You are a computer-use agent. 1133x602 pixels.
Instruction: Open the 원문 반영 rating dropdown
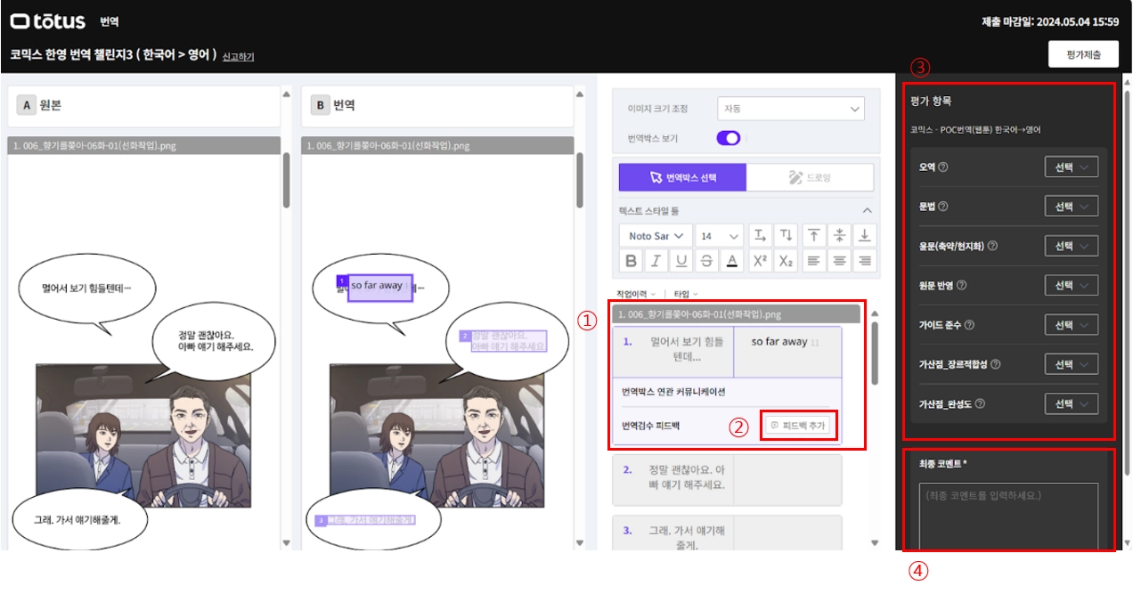coord(1072,286)
